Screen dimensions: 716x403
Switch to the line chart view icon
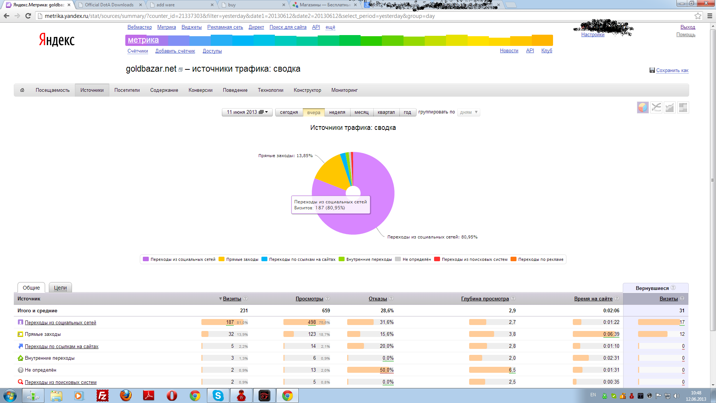[656, 107]
